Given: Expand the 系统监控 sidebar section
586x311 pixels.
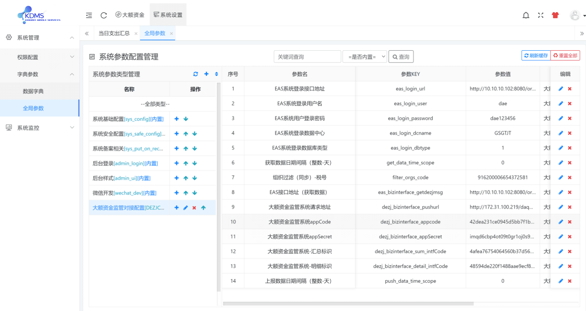Looking at the screenshot, I should [40, 128].
